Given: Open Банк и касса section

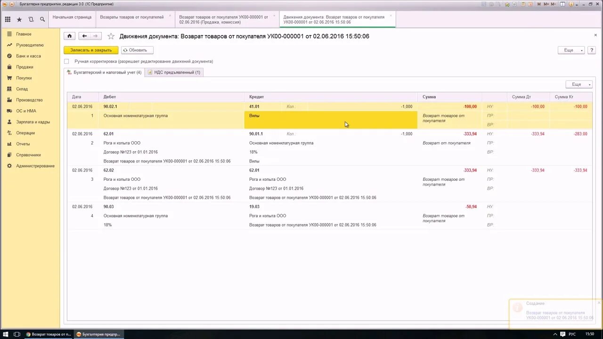Looking at the screenshot, I should [28, 56].
